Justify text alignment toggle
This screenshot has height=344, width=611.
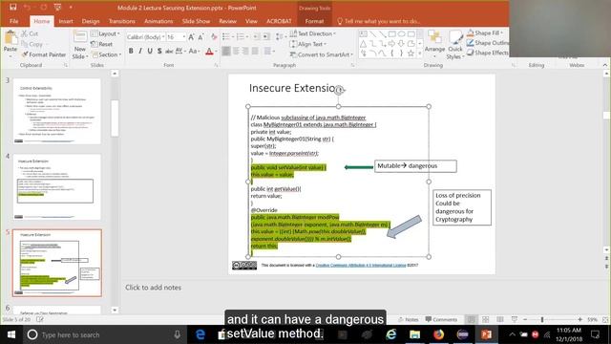tap(255, 51)
